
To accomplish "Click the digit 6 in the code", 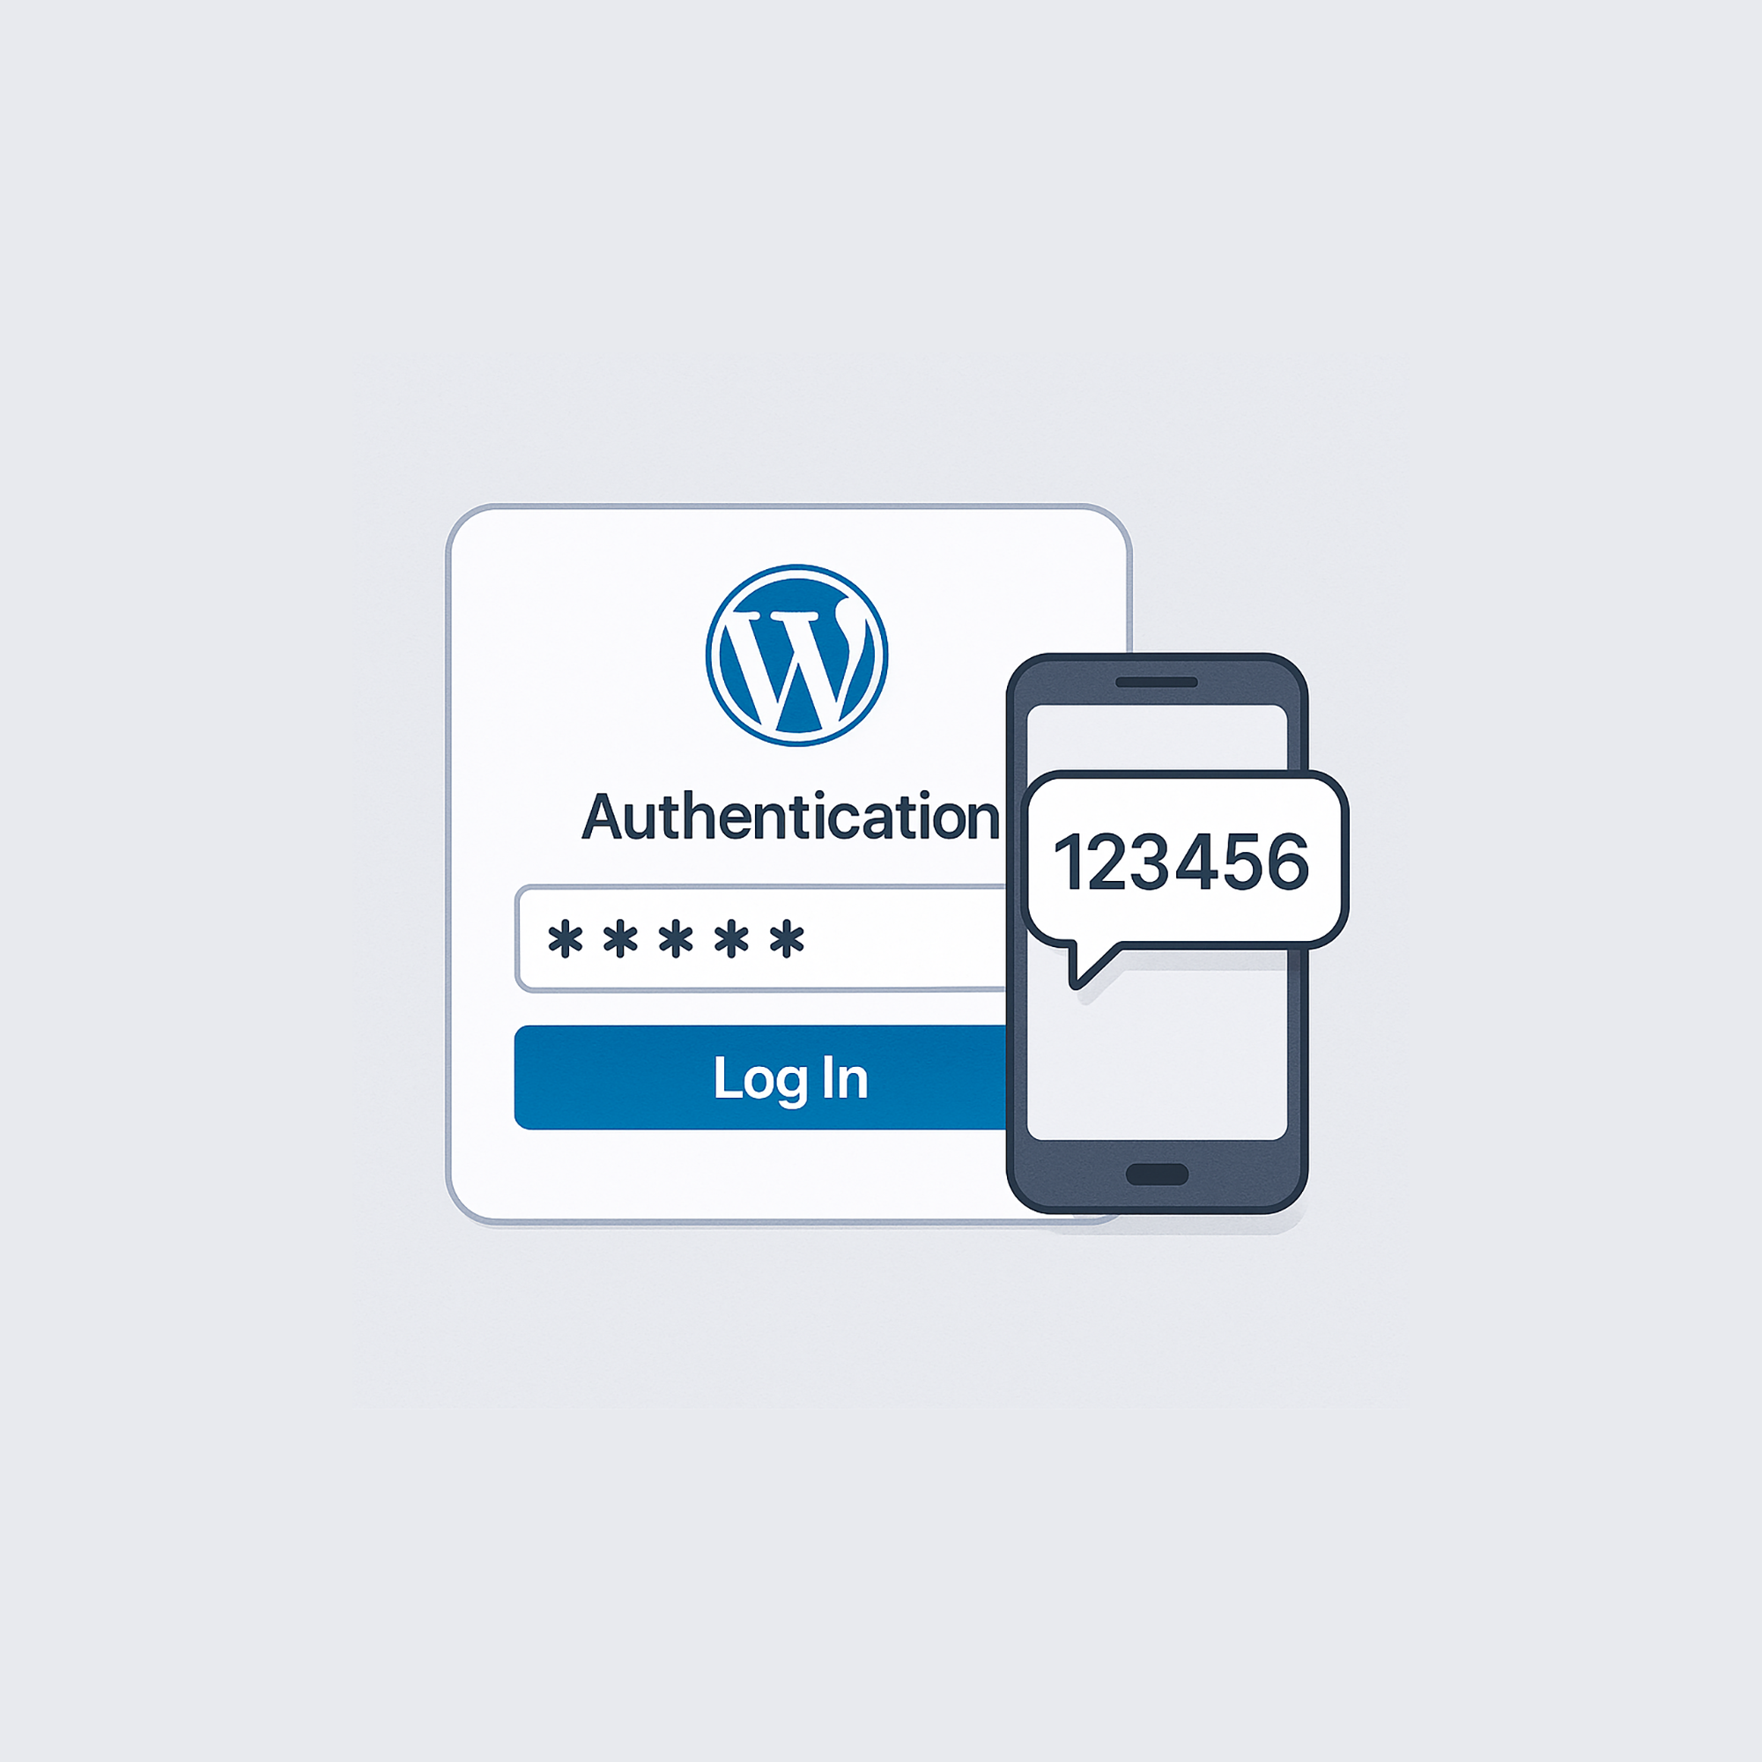I will click(1289, 862).
